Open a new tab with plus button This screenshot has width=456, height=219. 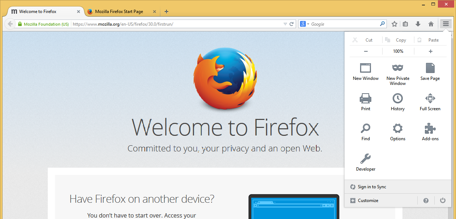pyautogui.click(x=166, y=12)
